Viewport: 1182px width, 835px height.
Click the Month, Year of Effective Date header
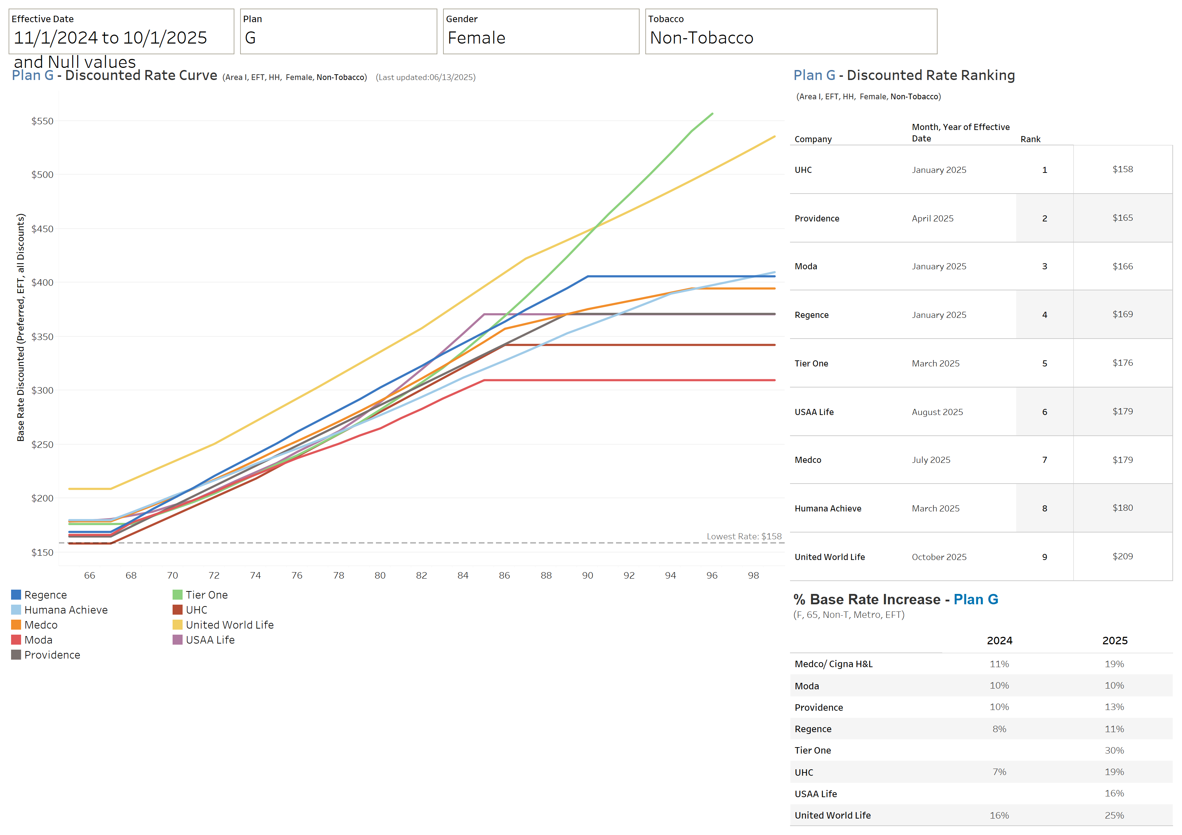pyautogui.click(x=960, y=133)
